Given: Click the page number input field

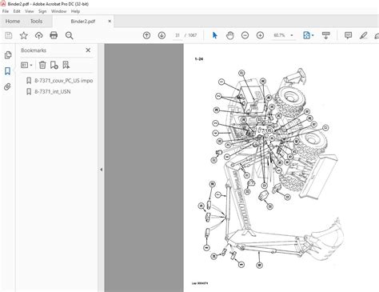Looking at the screenshot, I should 178,35.
